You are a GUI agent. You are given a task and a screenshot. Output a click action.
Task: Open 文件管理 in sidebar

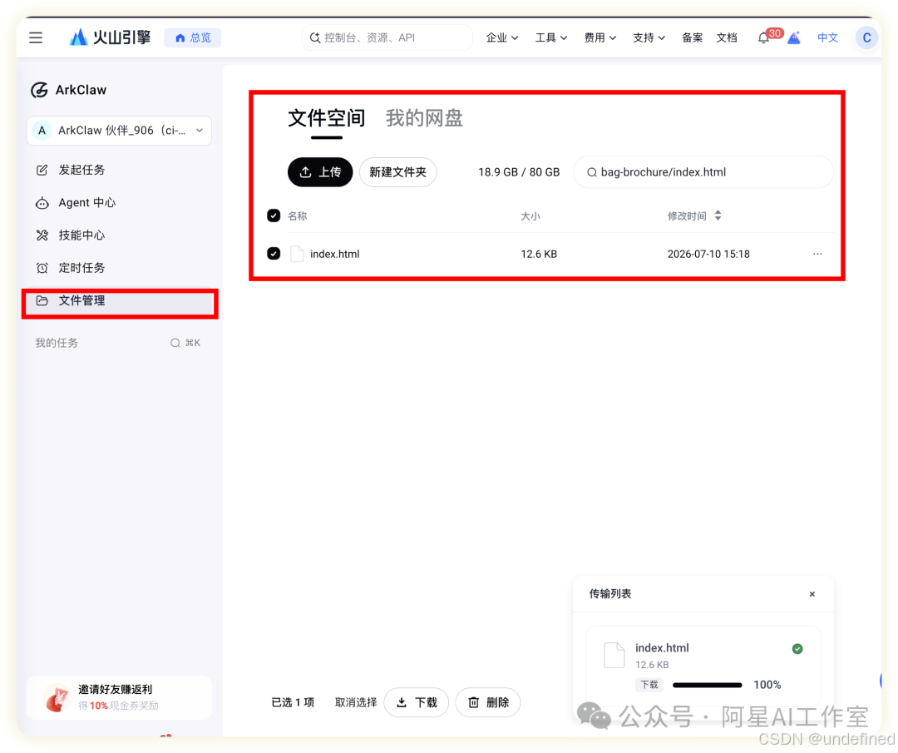[119, 301]
